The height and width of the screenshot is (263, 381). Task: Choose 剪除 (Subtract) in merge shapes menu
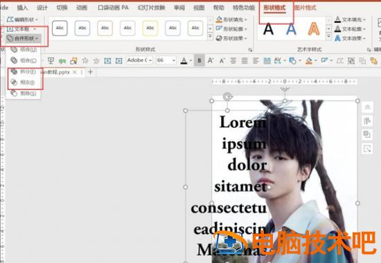click(24, 93)
